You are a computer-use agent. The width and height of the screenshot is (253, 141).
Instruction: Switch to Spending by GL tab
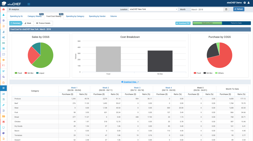tap(16, 16)
